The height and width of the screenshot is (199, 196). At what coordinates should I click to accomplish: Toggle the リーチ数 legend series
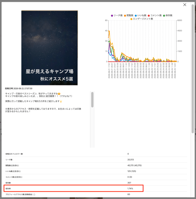117,15
